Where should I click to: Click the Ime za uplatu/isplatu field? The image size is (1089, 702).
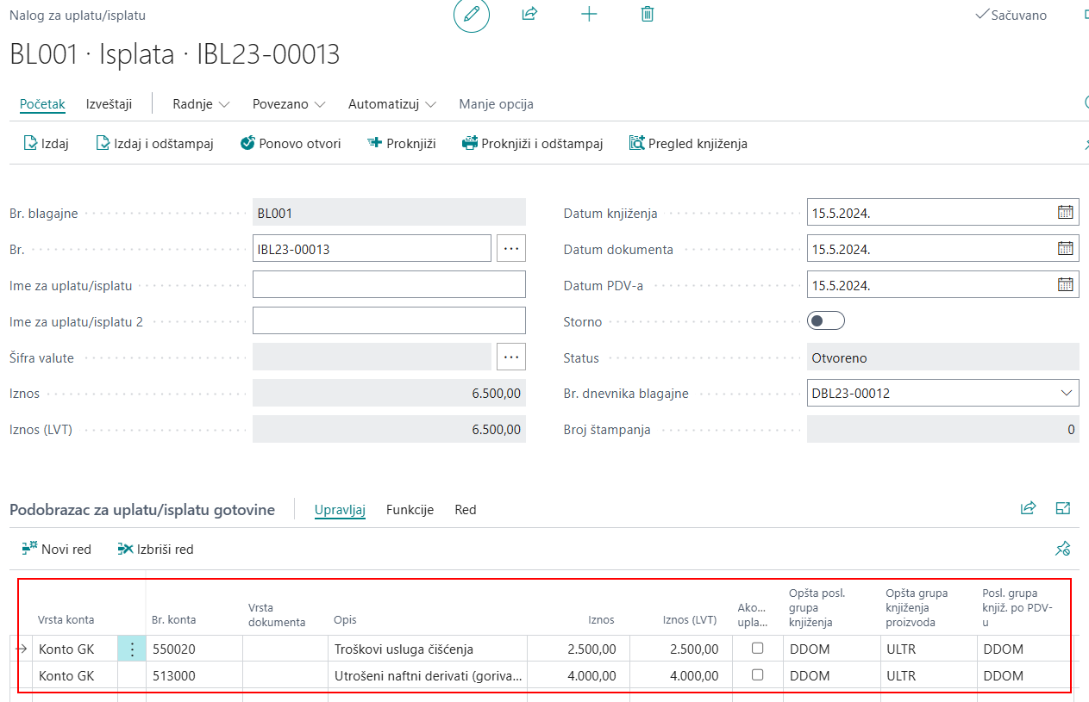(389, 284)
